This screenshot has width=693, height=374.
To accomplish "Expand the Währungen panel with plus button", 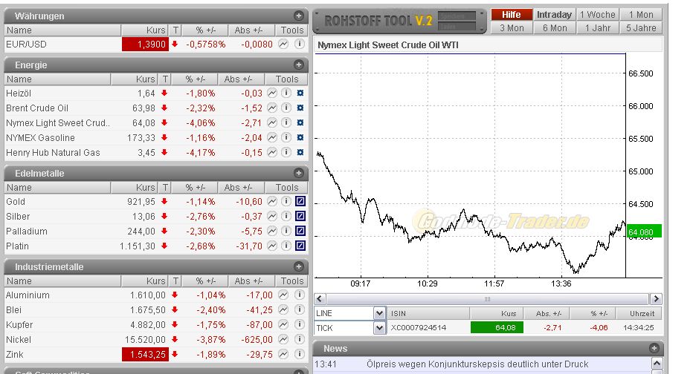I will tap(299, 16).
